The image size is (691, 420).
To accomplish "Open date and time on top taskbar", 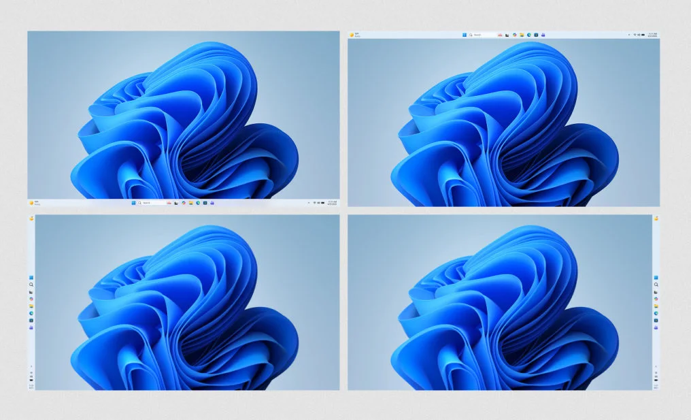I will tap(652, 34).
